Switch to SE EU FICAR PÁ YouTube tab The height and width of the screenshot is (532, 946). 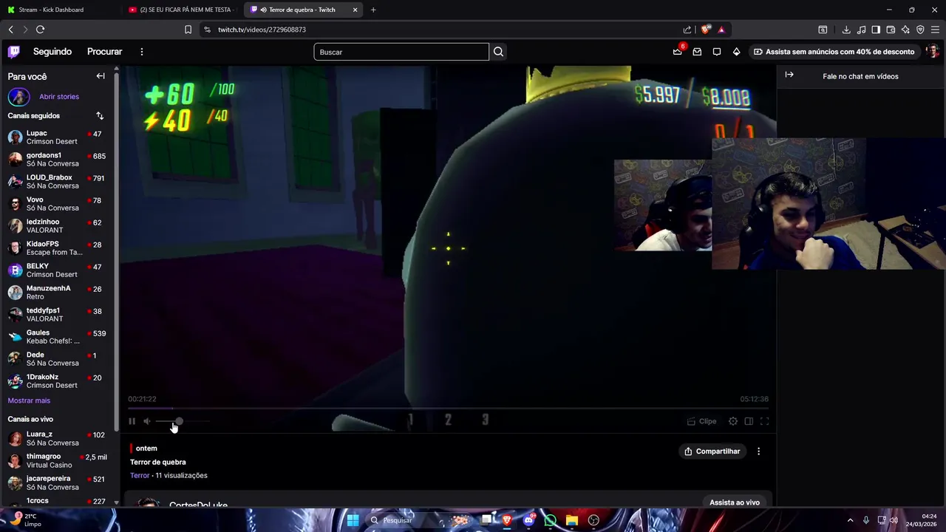click(x=181, y=10)
